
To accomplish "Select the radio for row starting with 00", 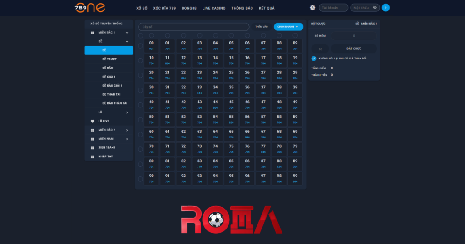I will click(x=140, y=46).
